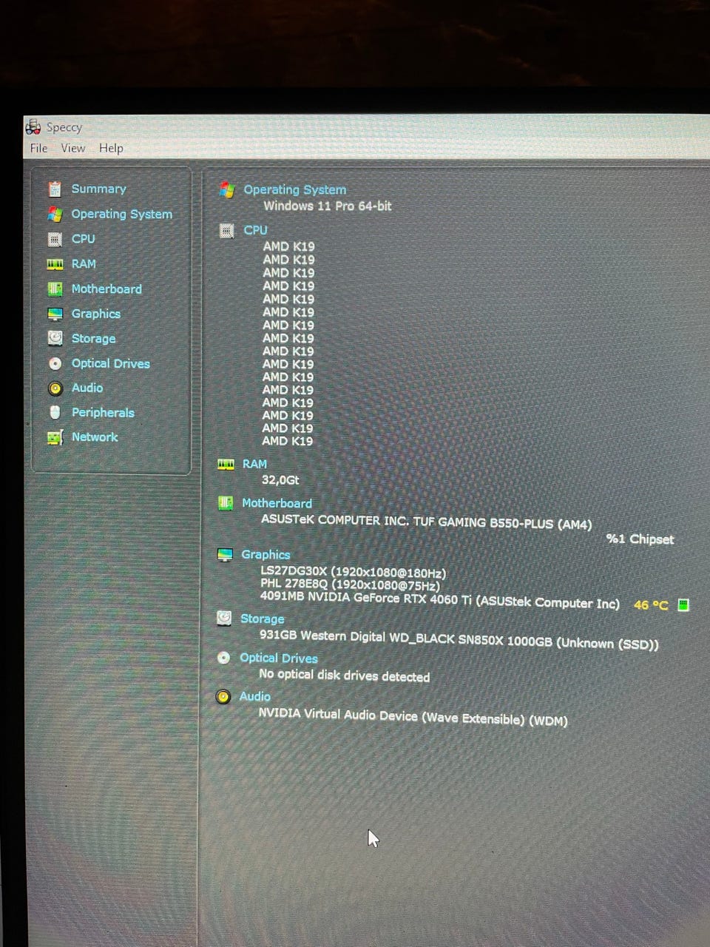This screenshot has width=710, height=947.
Task: Open Motherboard details from sidebar
Action: [x=106, y=289]
